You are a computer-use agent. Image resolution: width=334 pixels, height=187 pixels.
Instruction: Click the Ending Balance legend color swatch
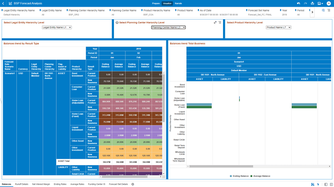[231, 176]
